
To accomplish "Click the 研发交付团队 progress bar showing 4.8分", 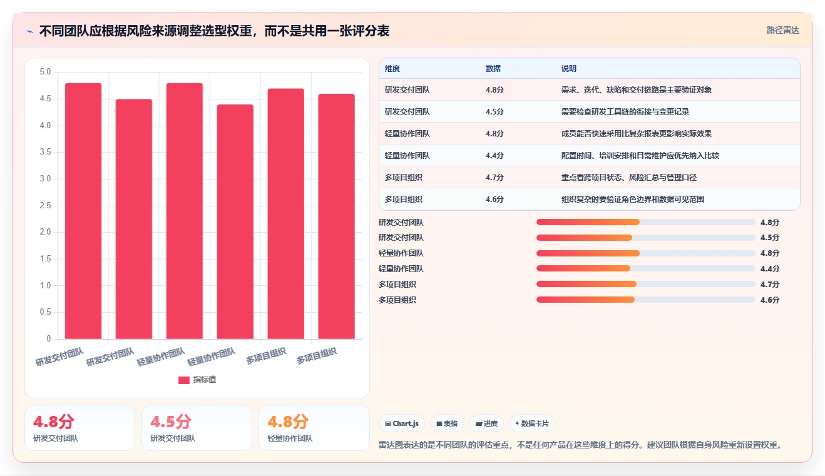I will click(646, 222).
